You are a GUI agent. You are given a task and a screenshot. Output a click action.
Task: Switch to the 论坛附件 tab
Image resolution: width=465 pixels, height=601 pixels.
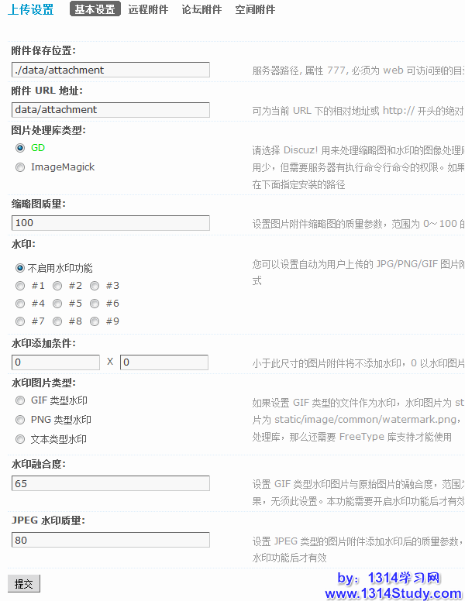coord(201,10)
